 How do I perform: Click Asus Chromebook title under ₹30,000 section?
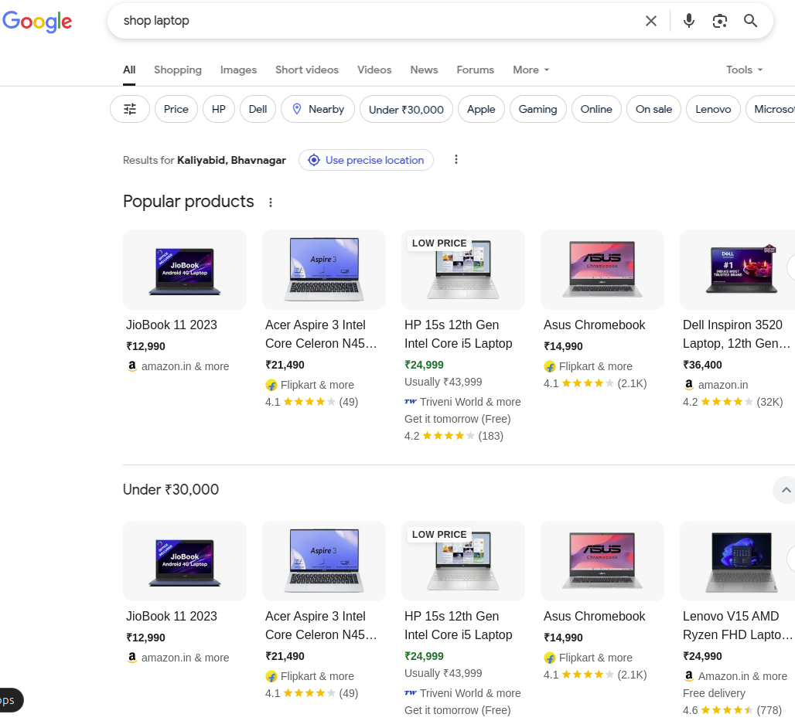(x=594, y=616)
